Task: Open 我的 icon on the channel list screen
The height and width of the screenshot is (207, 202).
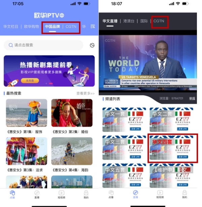Action: [x=184, y=195]
